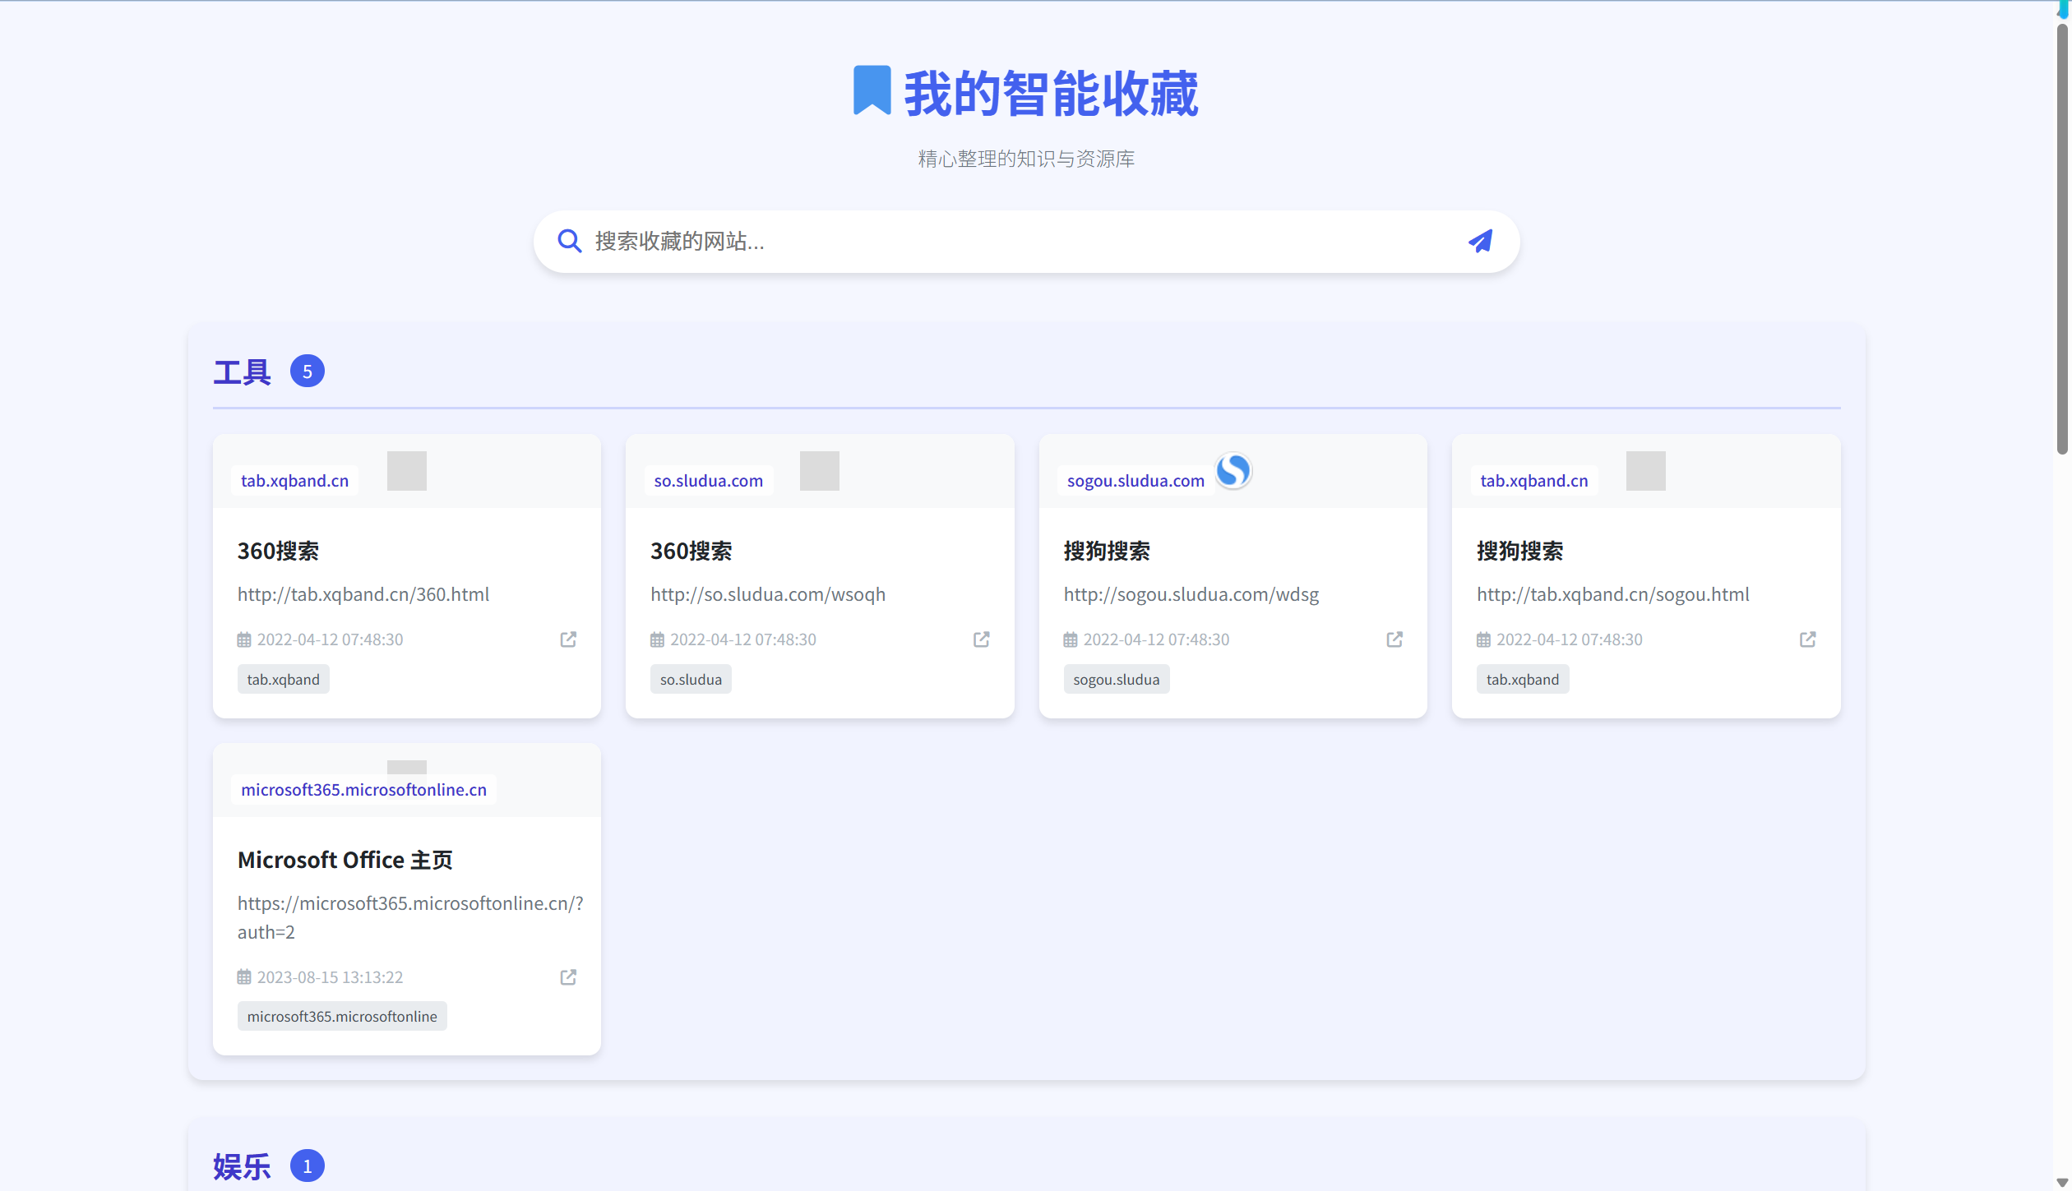Open external link icon on so.sludua.com card
This screenshot has height=1191, width=2072.
click(981, 639)
